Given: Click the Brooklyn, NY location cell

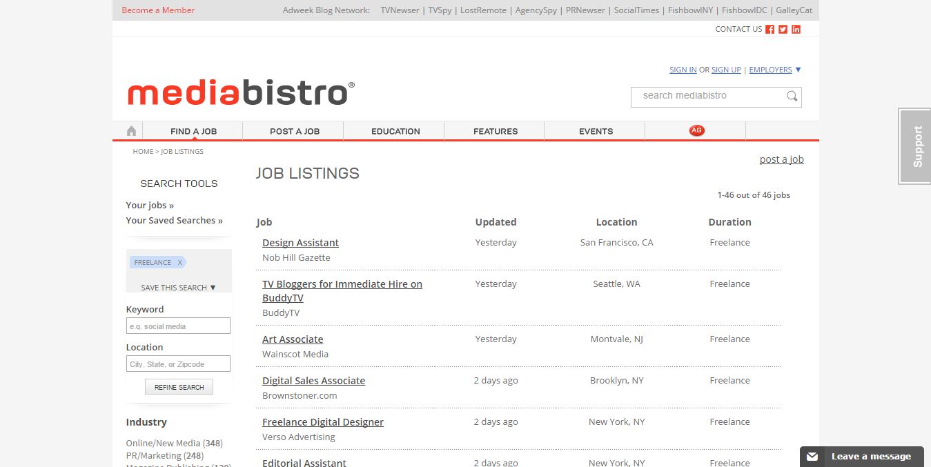Looking at the screenshot, I should 616,381.
